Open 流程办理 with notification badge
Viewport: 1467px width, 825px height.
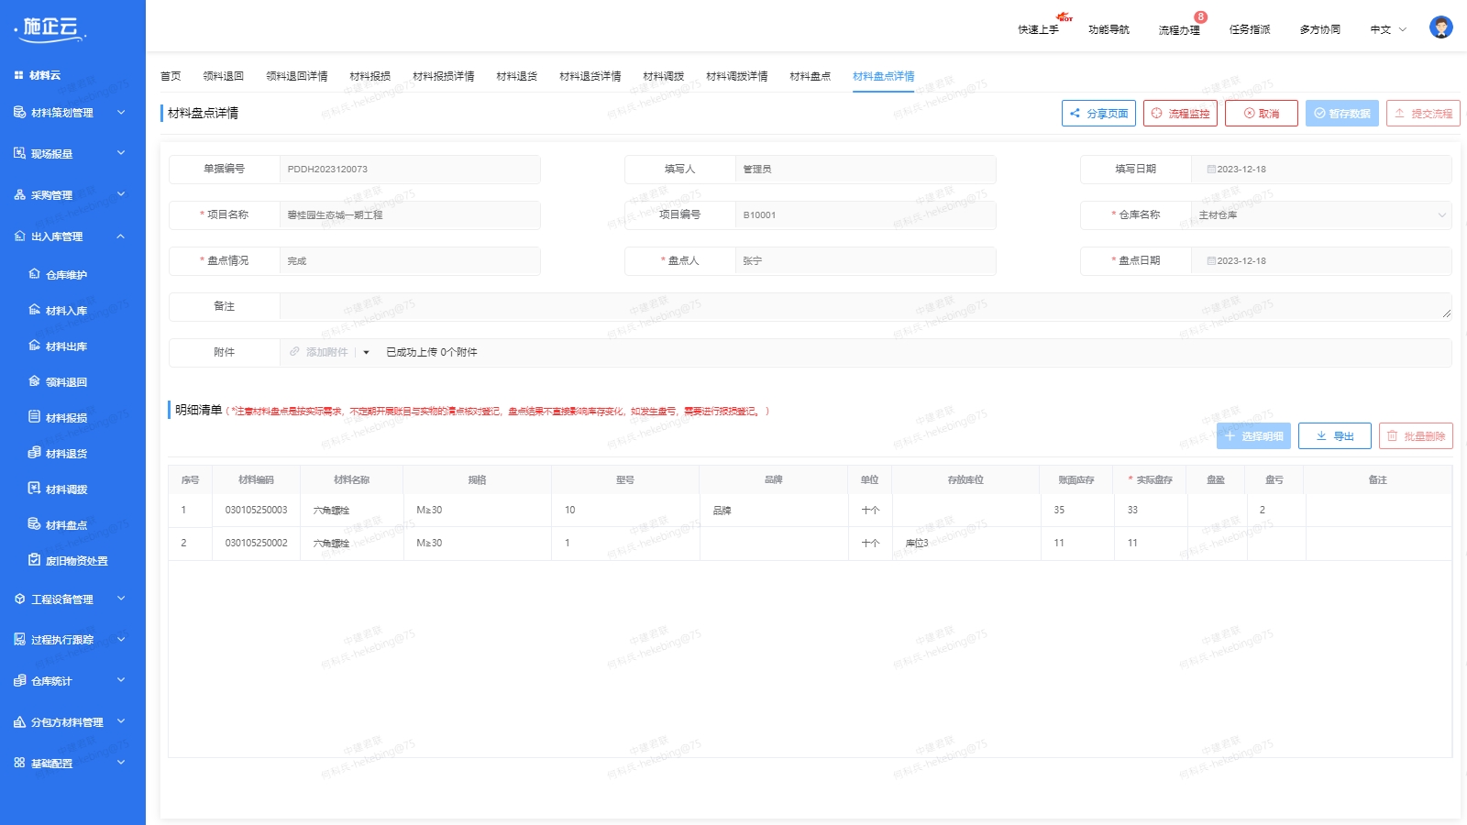tap(1179, 30)
